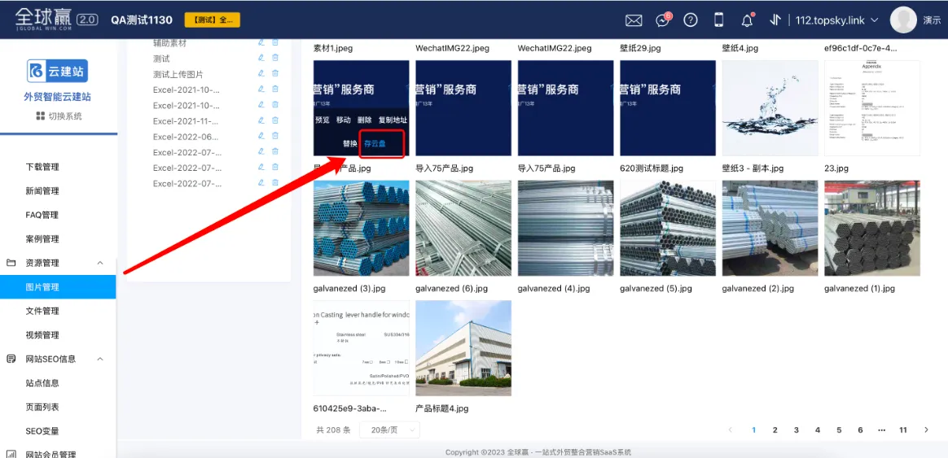Viewport: 948px width, 458px height.
Task: Click edit pencil icon for 测试 folder
Action: pyautogui.click(x=261, y=59)
